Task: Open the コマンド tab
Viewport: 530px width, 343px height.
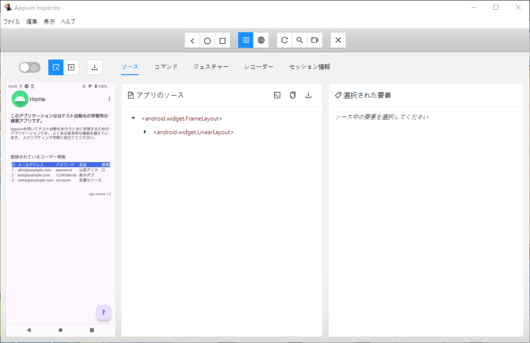Action: (166, 67)
